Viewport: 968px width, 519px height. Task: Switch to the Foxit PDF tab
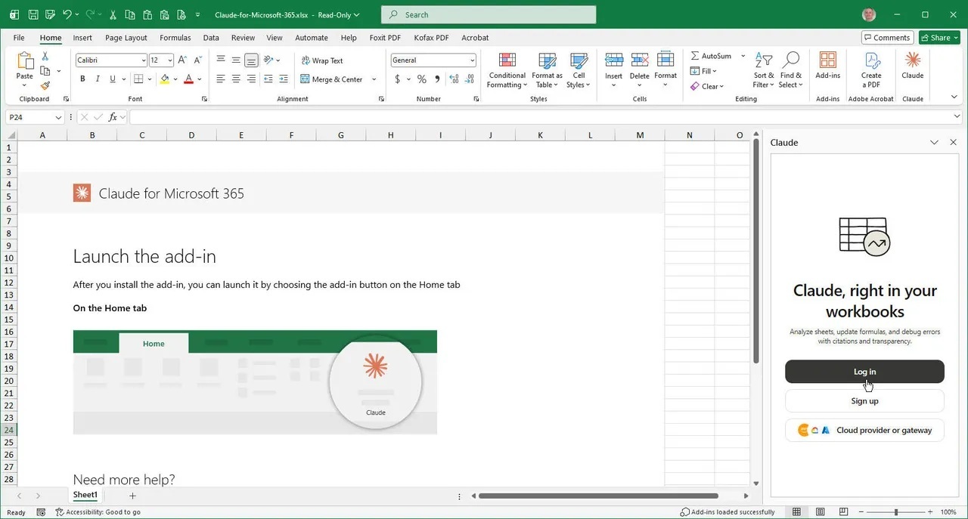pyautogui.click(x=386, y=38)
